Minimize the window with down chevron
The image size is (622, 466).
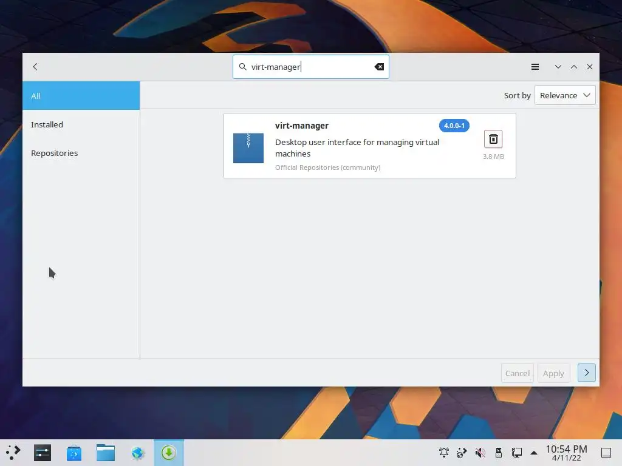(558, 67)
